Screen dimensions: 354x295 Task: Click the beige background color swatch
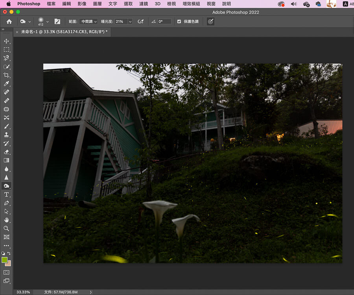[x=9, y=264]
